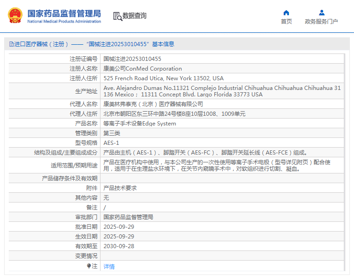Click the 等离子手术设备Edge System product name
Image resolution: width=354 pixels, height=280 pixels.
140,124
